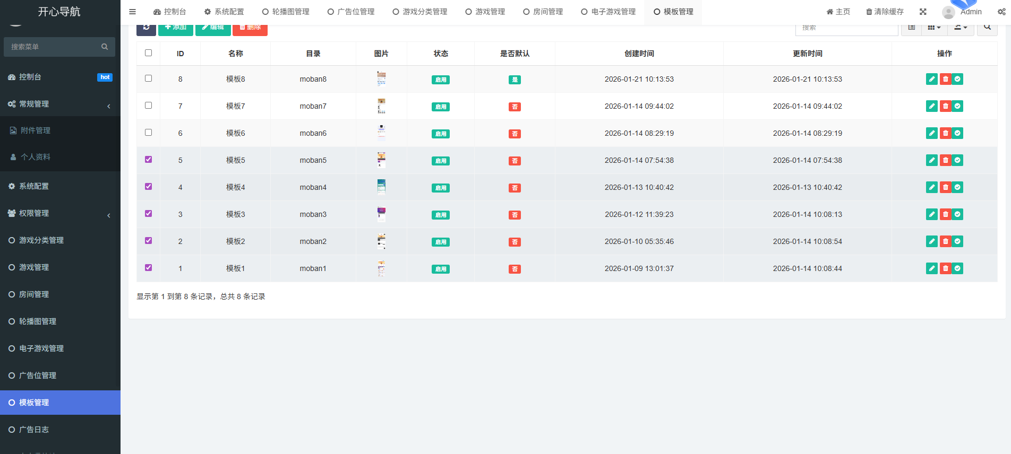1011x454 pixels.
Task: Uncheck the box for row ID 4
Action: coord(148,187)
